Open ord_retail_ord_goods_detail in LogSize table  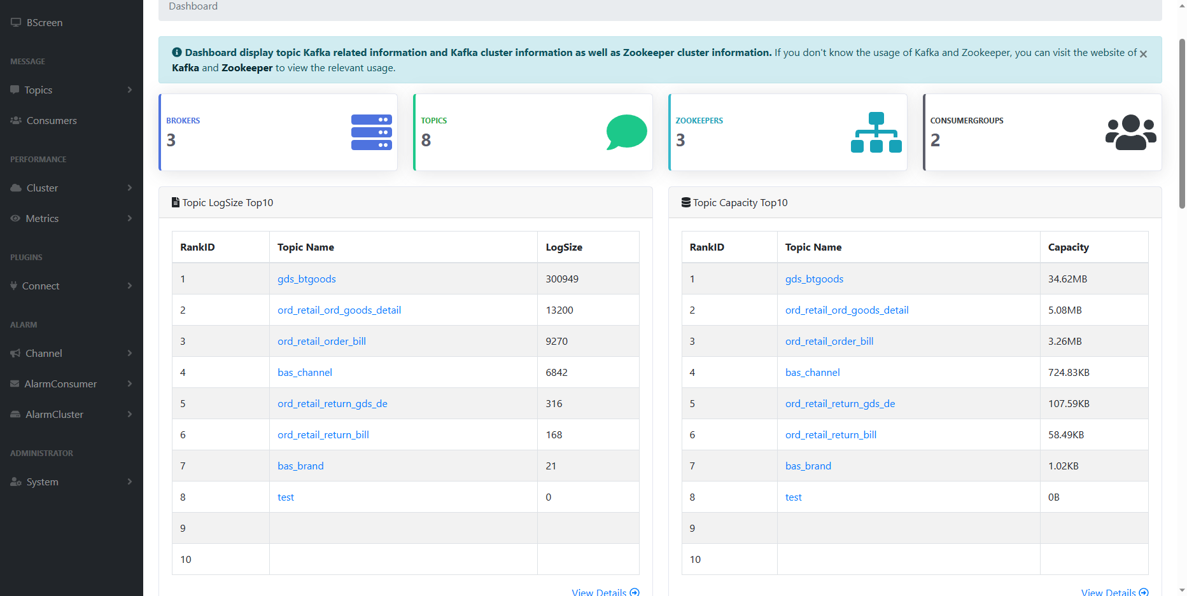(339, 310)
